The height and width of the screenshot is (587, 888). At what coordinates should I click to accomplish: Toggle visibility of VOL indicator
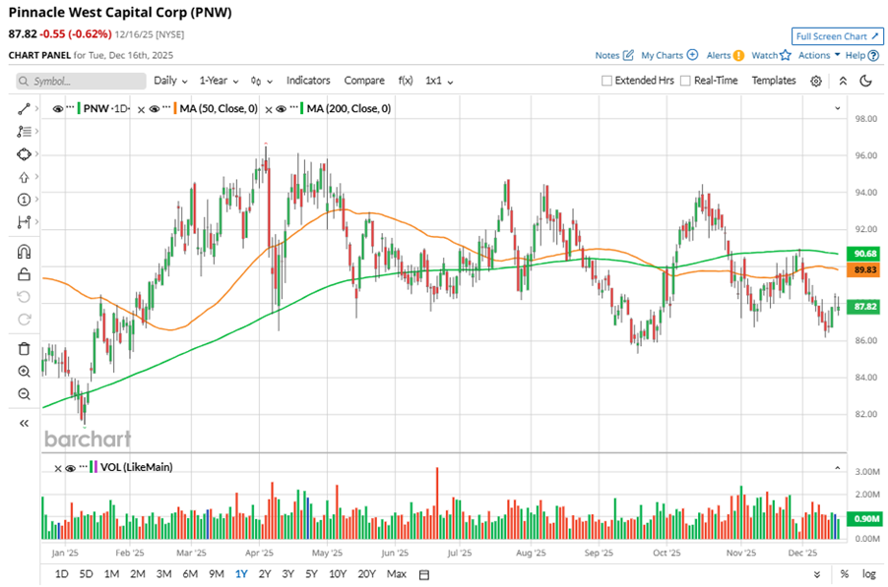pos(70,468)
